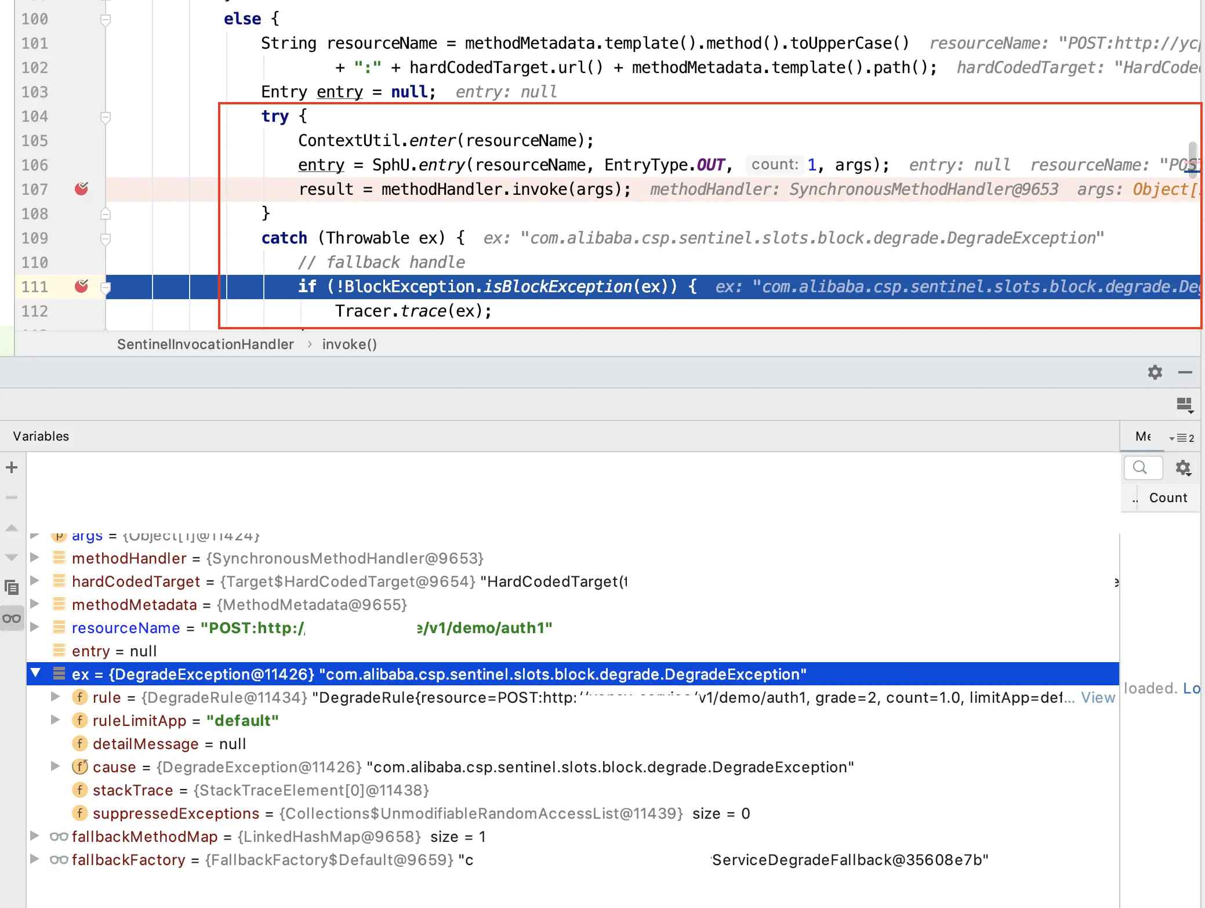Toggle breakpoint on line 111
The width and height of the screenshot is (1205, 908).
pyautogui.click(x=82, y=286)
